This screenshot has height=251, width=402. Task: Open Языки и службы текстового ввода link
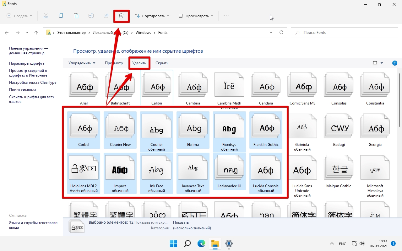[x=33, y=225]
